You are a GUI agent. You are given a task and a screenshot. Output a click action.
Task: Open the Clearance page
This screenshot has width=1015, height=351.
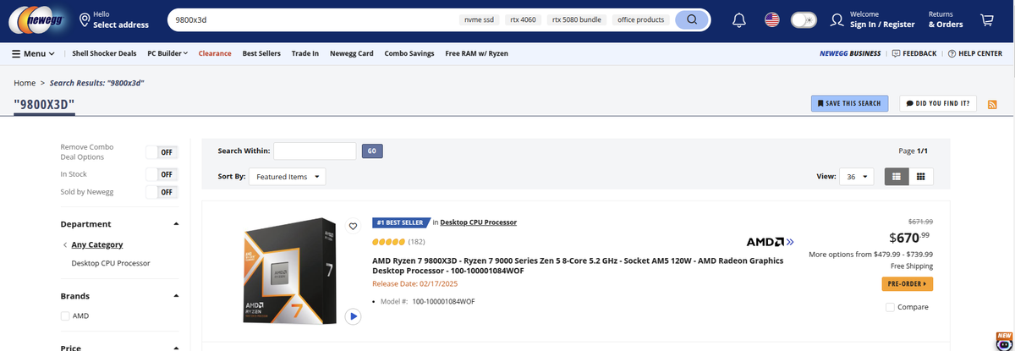[x=215, y=53]
